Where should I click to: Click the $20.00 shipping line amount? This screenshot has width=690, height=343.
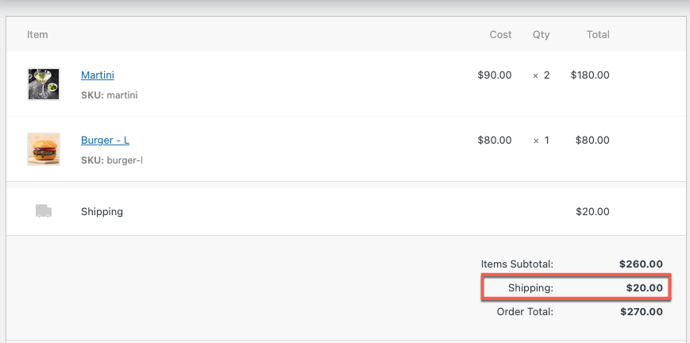click(x=592, y=212)
